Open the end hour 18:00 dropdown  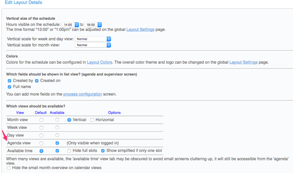93,25
